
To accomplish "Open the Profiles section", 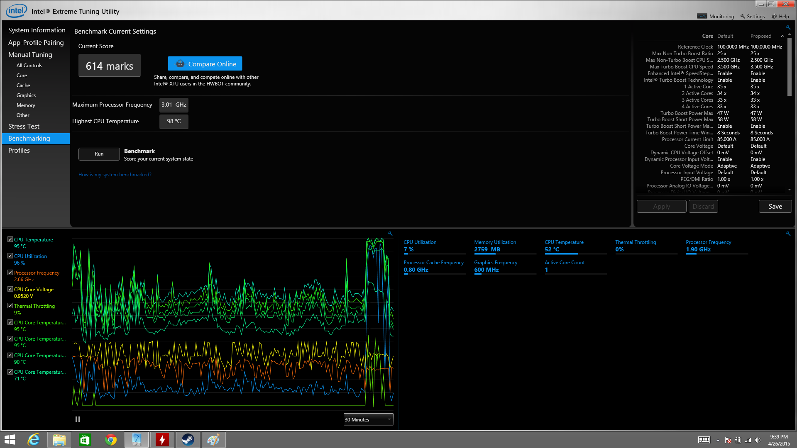I will click(x=19, y=150).
